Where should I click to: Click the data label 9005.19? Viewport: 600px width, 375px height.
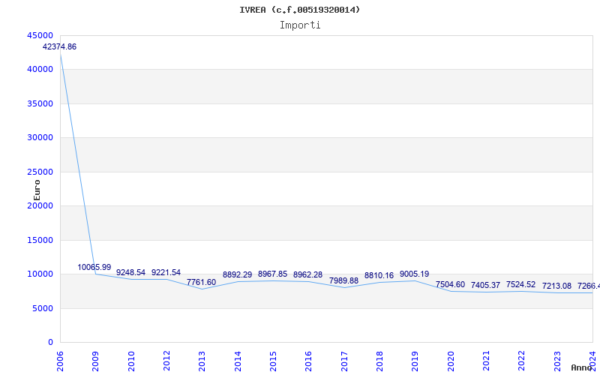click(415, 274)
